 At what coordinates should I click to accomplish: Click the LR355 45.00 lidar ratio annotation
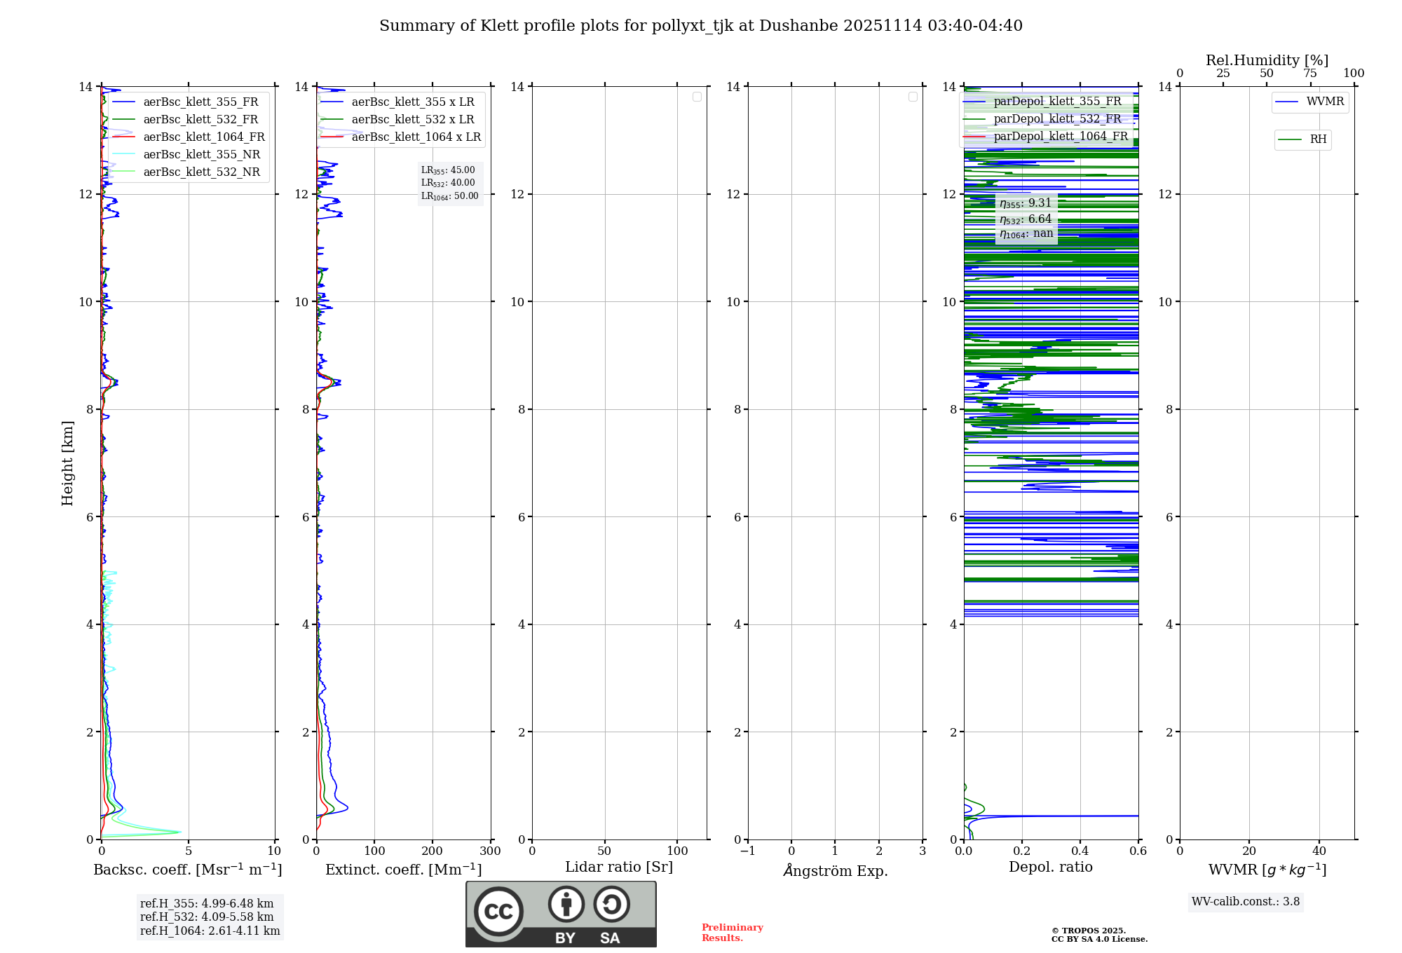[x=448, y=170]
